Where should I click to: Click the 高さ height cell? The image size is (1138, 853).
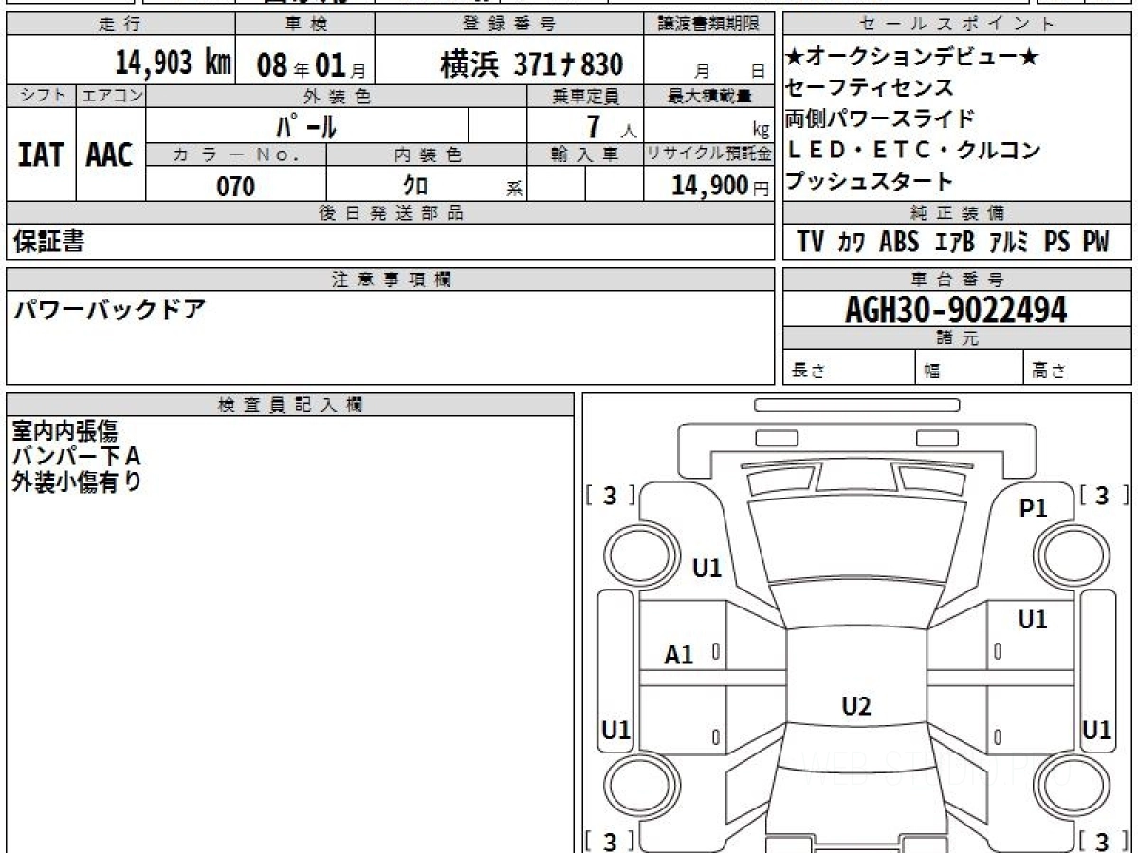(1078, 369)
